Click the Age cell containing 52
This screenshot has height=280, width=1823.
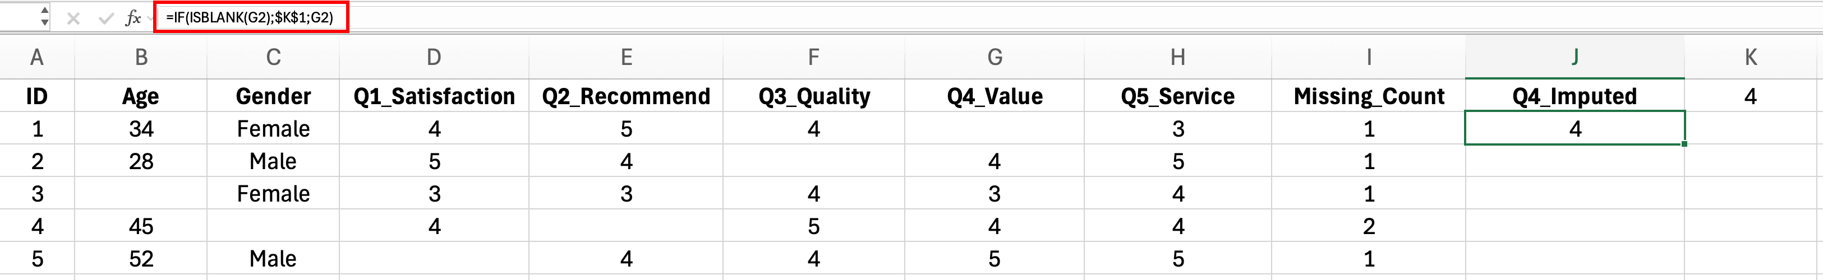pyautogui.click(x=141, y=259)
